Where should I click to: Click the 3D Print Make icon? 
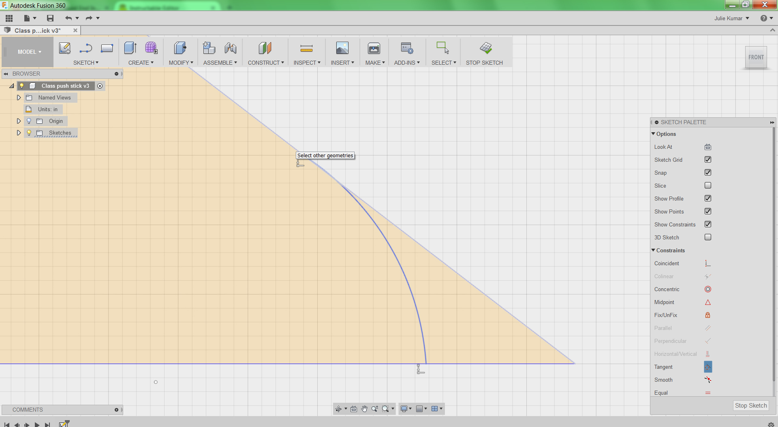[x=374, y=48]
